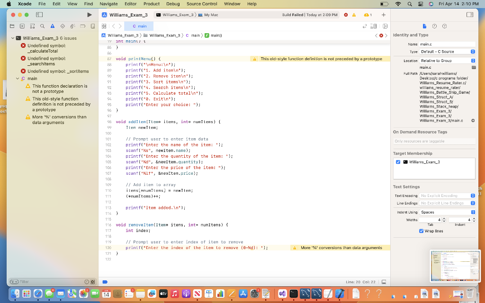The height and width of the screenshot is (303, 485).
Task: Open the Project navigator folder icon
Action: [12, 26]
